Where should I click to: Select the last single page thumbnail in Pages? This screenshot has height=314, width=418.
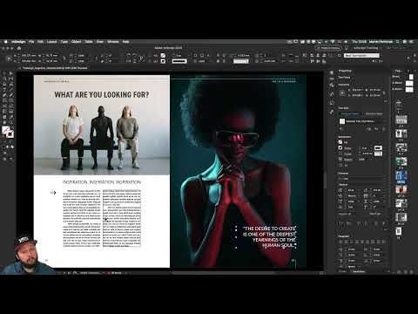(399, 231)
